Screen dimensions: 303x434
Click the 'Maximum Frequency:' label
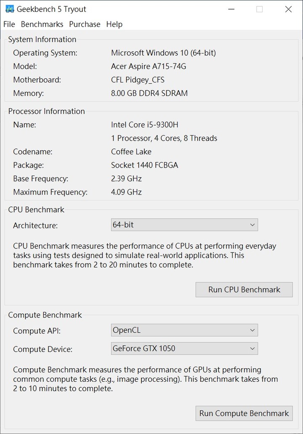tap(50, 192)
